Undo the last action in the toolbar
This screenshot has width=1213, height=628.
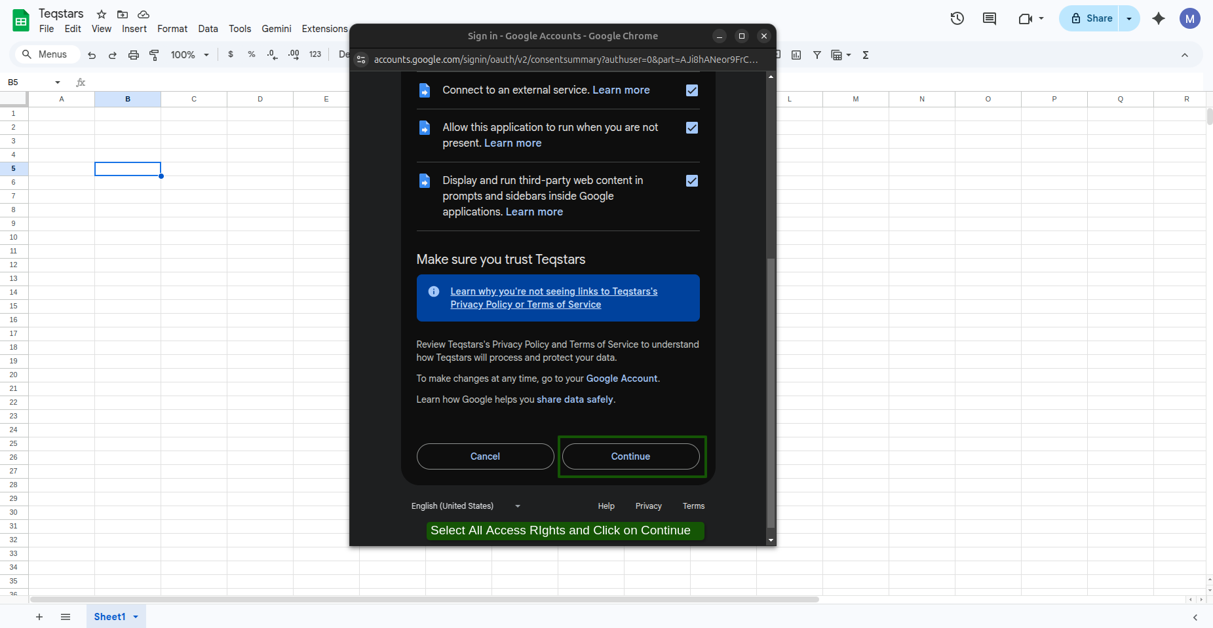[92, 55]
